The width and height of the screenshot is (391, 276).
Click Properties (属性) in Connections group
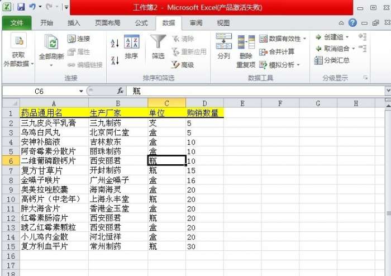click(x=79, y=52)
